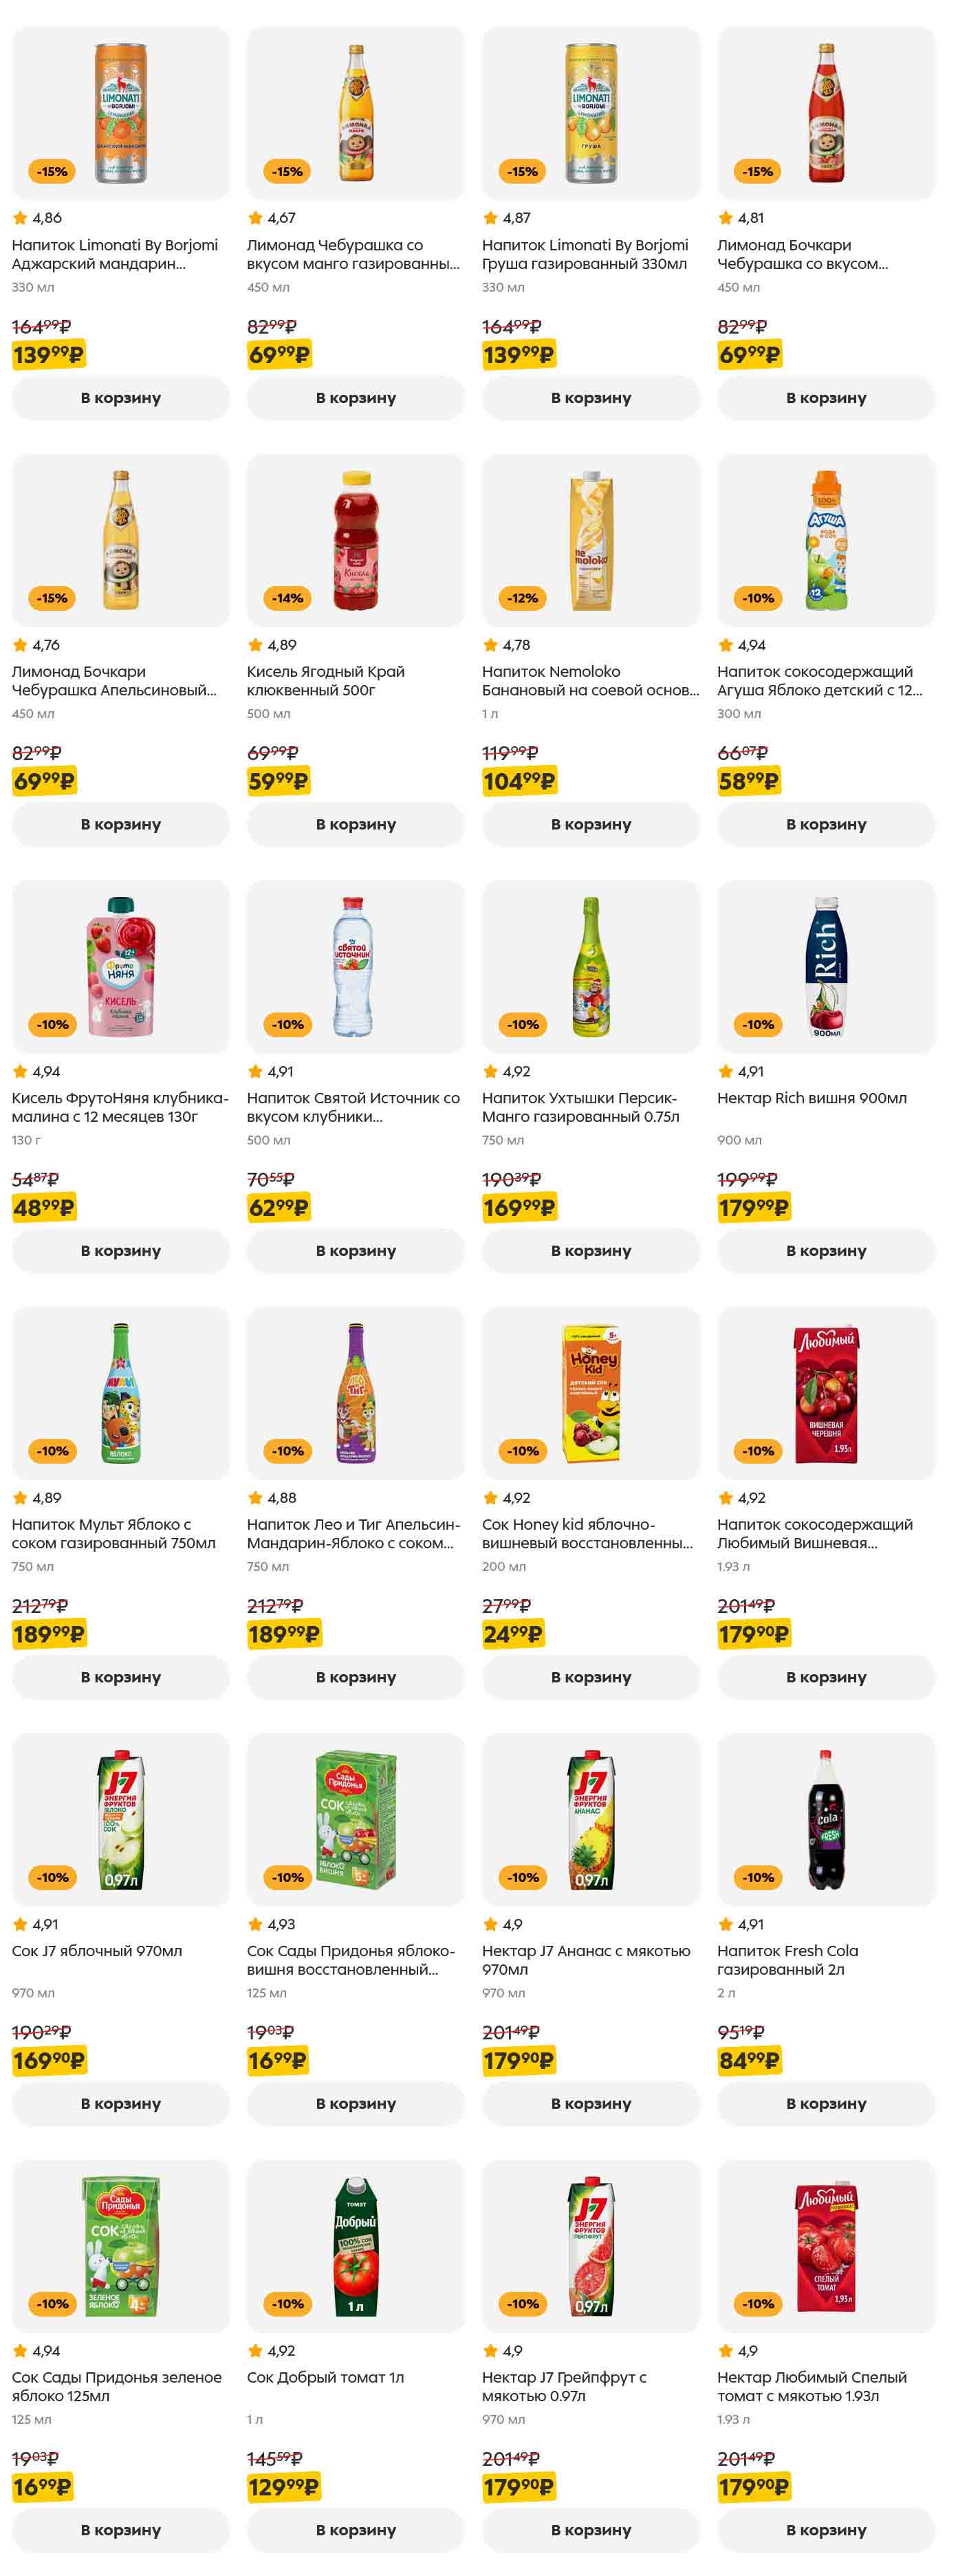
Task: Click the Святой Источник water bottle image
Action: click(x=355, y=966)
